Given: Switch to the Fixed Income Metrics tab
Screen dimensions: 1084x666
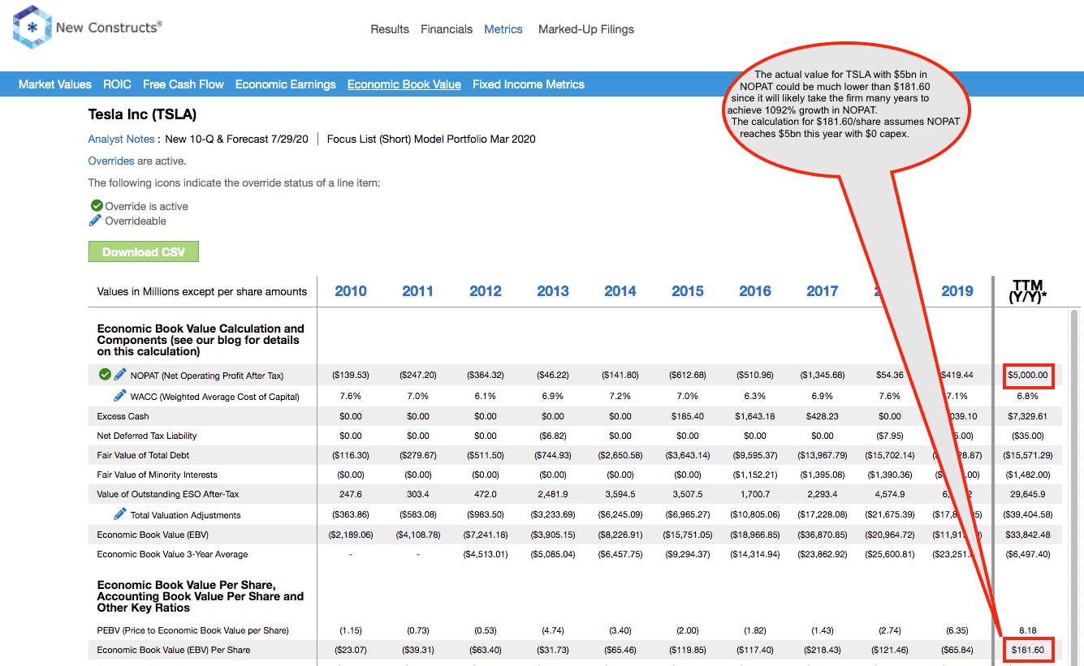Looking at the screenshot, I should [x=529, y=84].
